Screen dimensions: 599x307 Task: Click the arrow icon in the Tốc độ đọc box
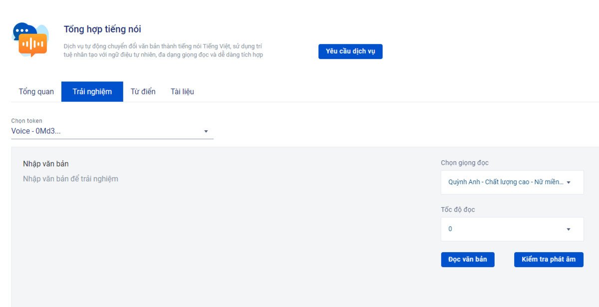coord(568,229)
